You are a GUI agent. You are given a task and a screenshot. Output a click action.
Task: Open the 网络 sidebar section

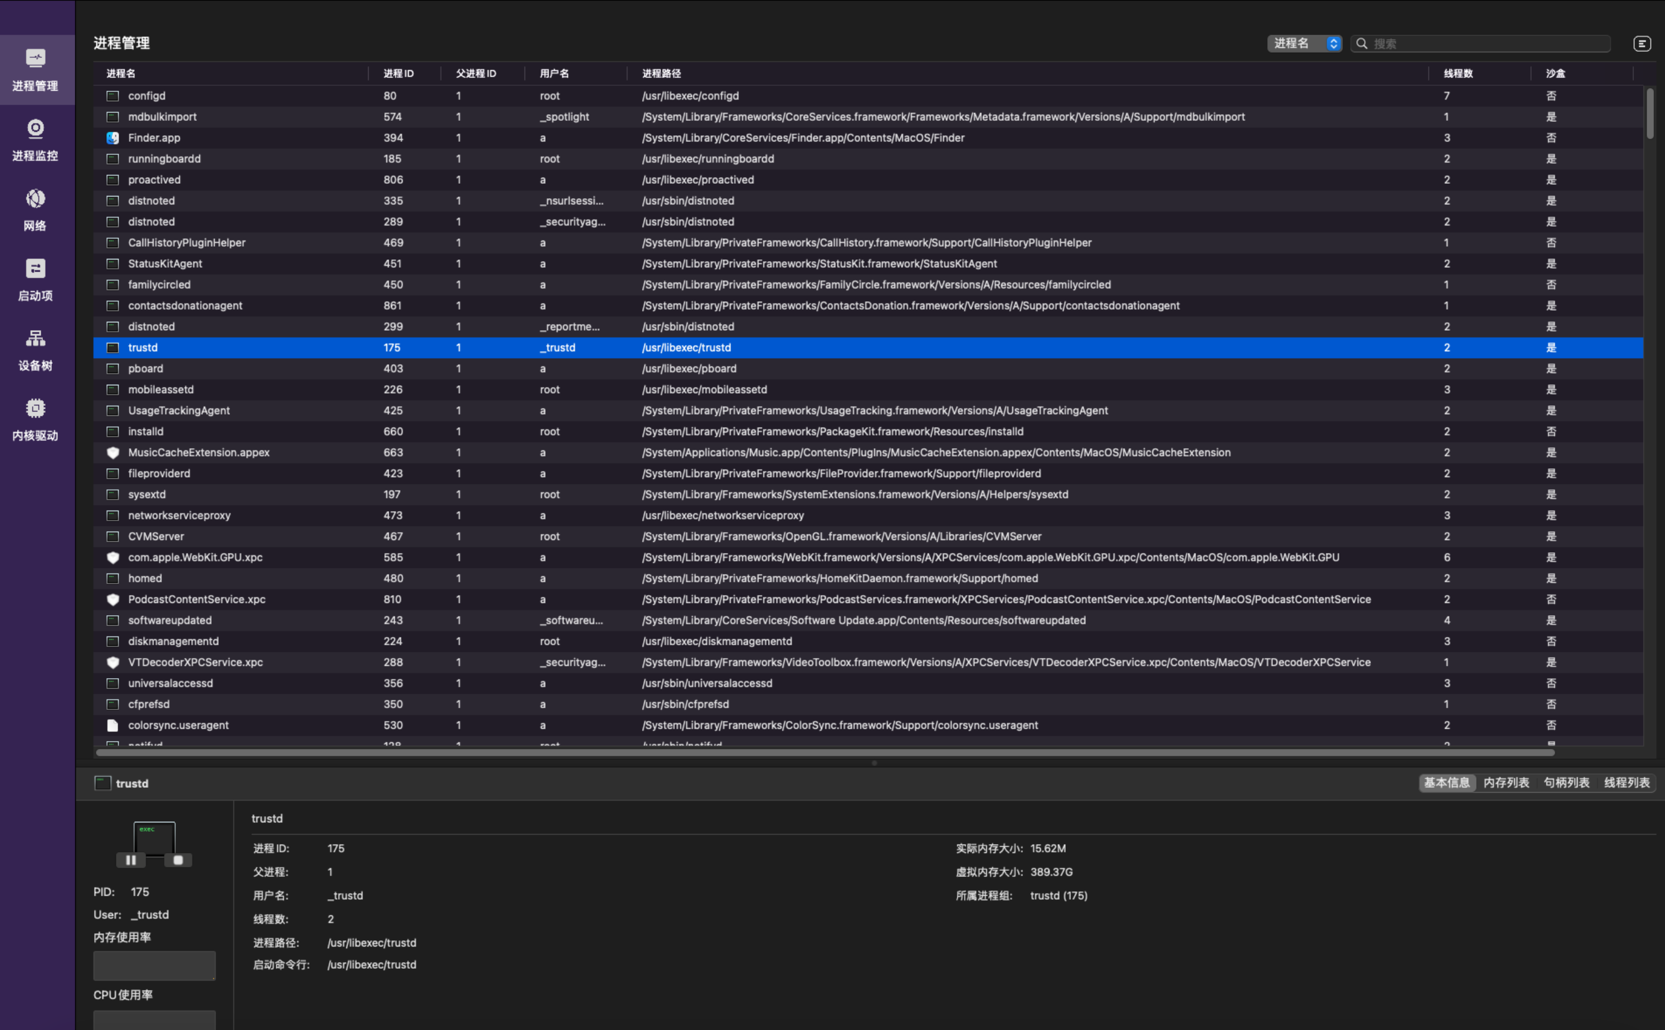coord(36,209)
